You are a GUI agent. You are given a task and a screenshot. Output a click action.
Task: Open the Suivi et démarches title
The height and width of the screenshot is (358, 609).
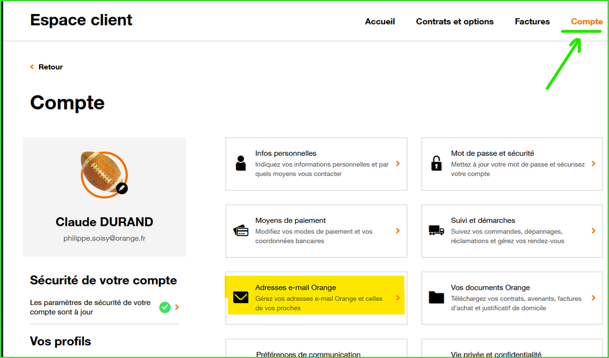pos(483,220)
